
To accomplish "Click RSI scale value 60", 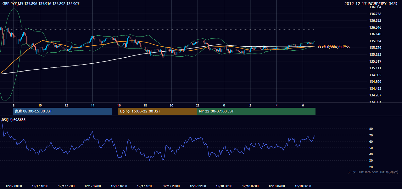I will click(371, 141).
